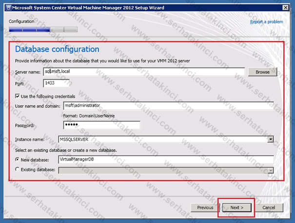This screenshot has height=223, width=295.
Task: Click 'Select an existing database or create' text
Action: tap(66, 150)
